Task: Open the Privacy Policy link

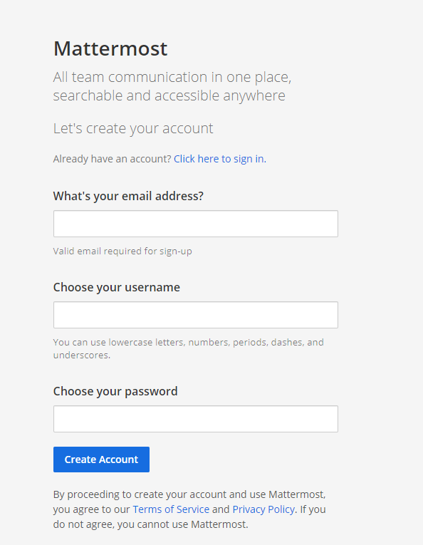Action: (263, 509)
